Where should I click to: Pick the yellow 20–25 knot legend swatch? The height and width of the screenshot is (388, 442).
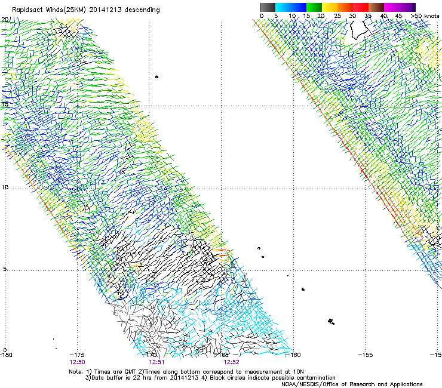click(x=330, y=7)
